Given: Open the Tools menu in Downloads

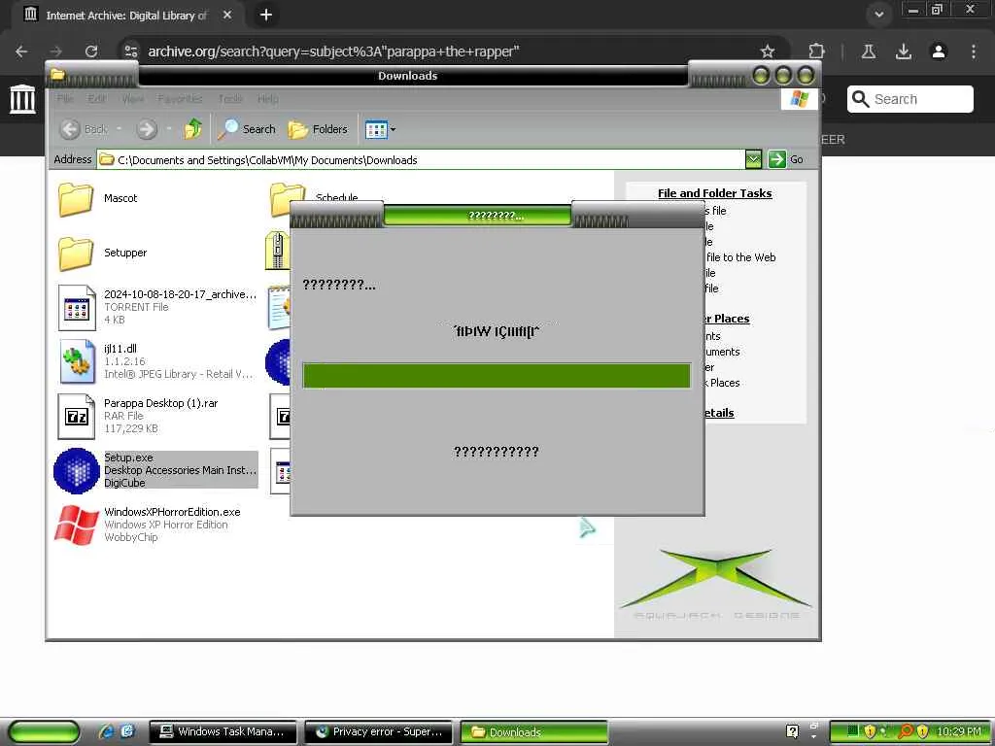Looking at the screenshot, I should pos(230,99).
